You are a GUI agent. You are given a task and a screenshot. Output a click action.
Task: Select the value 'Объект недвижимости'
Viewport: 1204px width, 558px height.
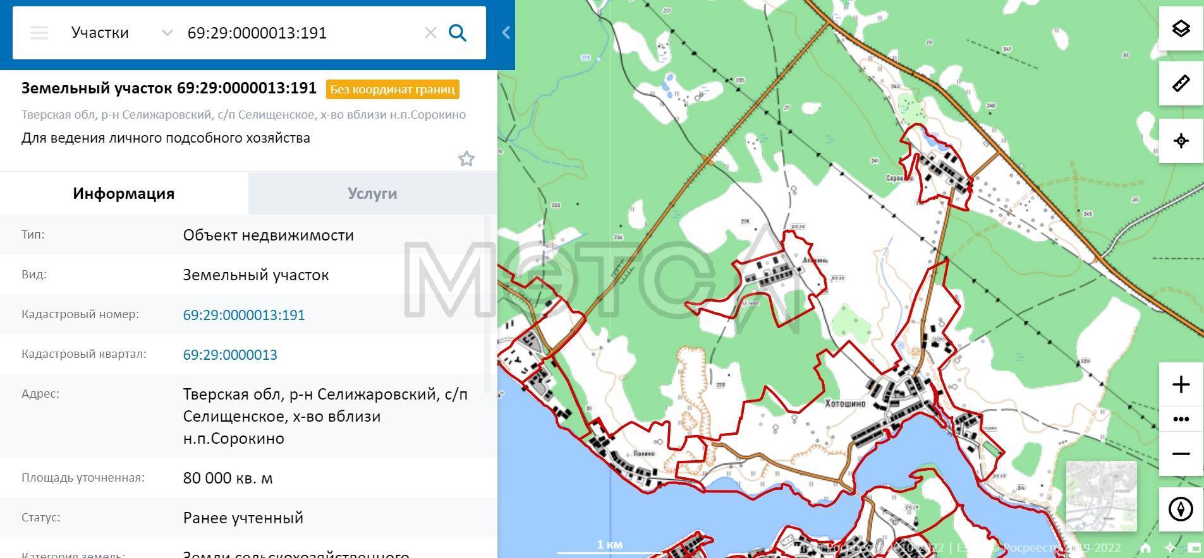(x=269, y=235)
